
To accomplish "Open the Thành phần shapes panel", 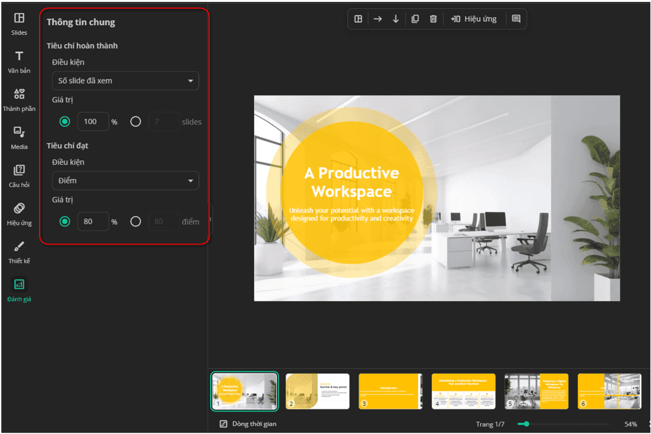I will point(19,100).
